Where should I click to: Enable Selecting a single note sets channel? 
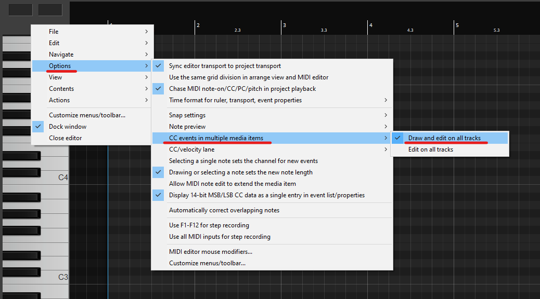(x=272, y=161)
